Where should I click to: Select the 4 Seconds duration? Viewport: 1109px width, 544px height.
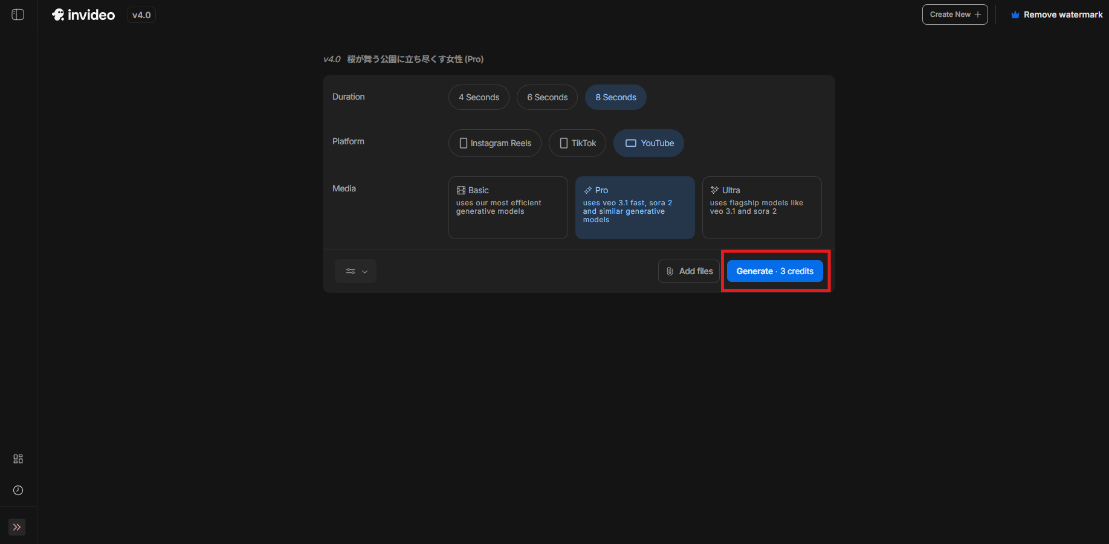(x=479, y=97)
